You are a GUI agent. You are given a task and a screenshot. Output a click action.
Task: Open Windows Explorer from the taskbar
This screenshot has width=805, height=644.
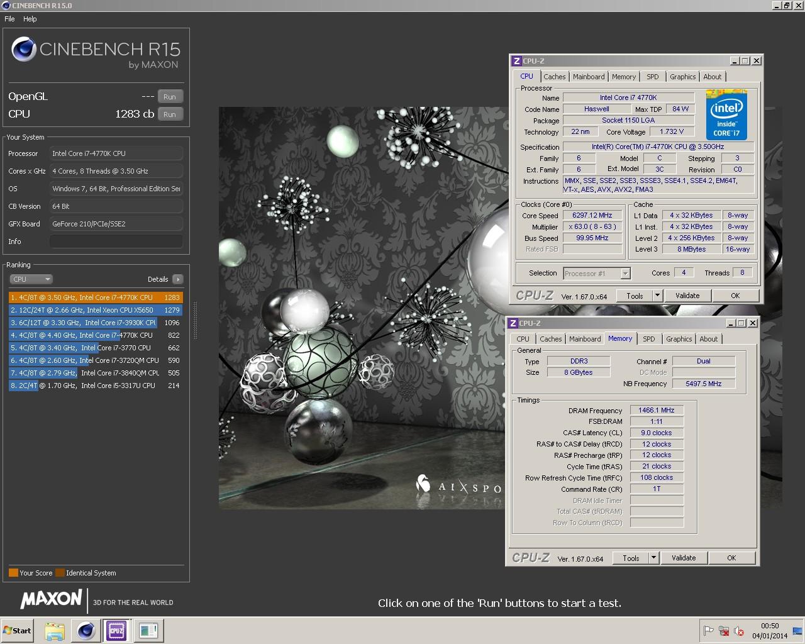coord(55,631)
